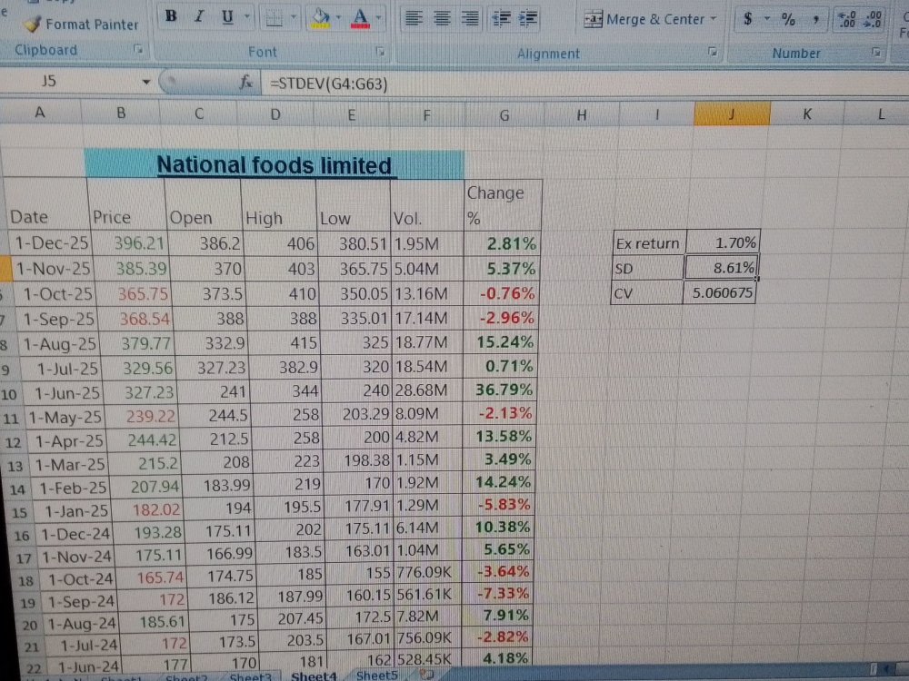Open the Merge & Center dropdown arrow
909x681 pixels.
(x=714, y=19)
